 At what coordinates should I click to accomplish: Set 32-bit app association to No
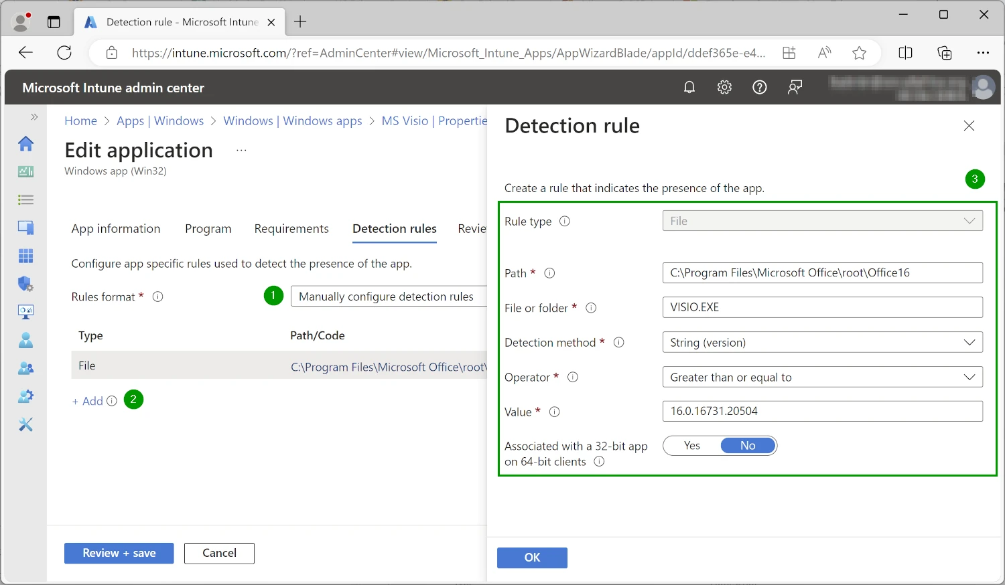click(x=748, y=446)
